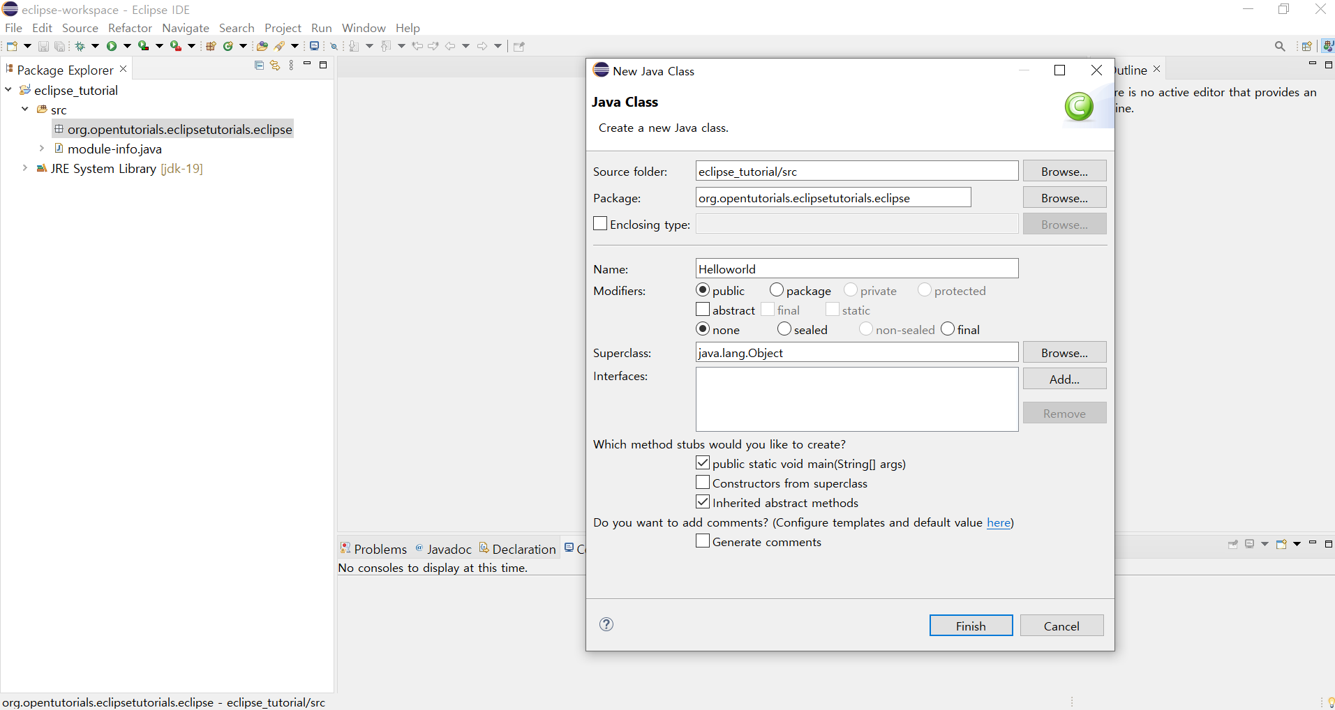Open the Navigate menu
Viewport: 1335px width, 710px height.
[186, 28]
